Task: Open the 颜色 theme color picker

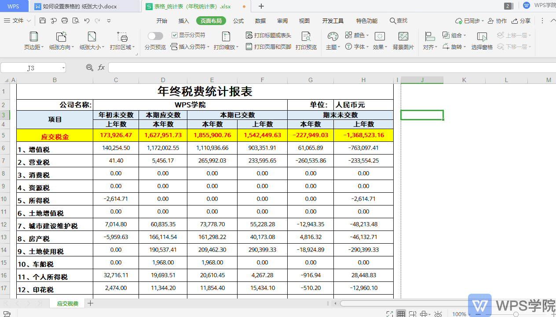Action: [355, 35]
